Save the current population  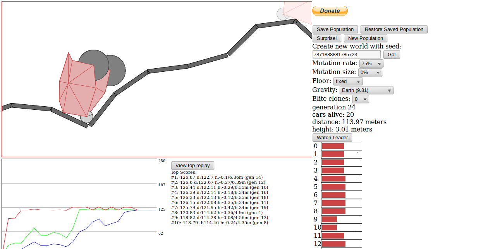click(x=335, y=29)
